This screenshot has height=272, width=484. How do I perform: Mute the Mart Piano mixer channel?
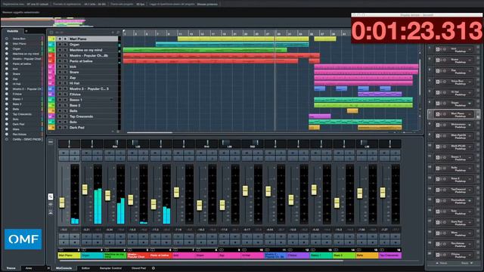(64, 153)
